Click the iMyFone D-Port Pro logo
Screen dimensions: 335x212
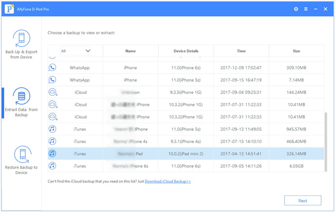pyautogui.click(x=9, y=9)
